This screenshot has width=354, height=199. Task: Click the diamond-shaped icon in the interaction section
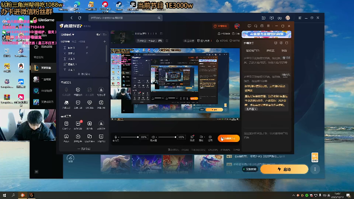90,103
